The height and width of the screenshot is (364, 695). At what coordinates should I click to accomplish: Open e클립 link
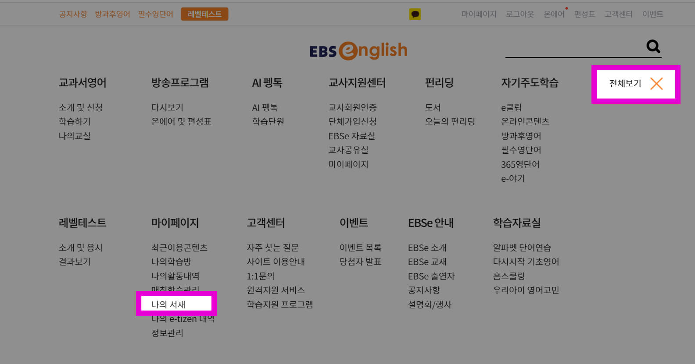pos(512,107)
